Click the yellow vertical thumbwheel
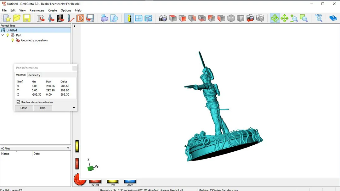The image size is (340, 191). pos(77,146)
